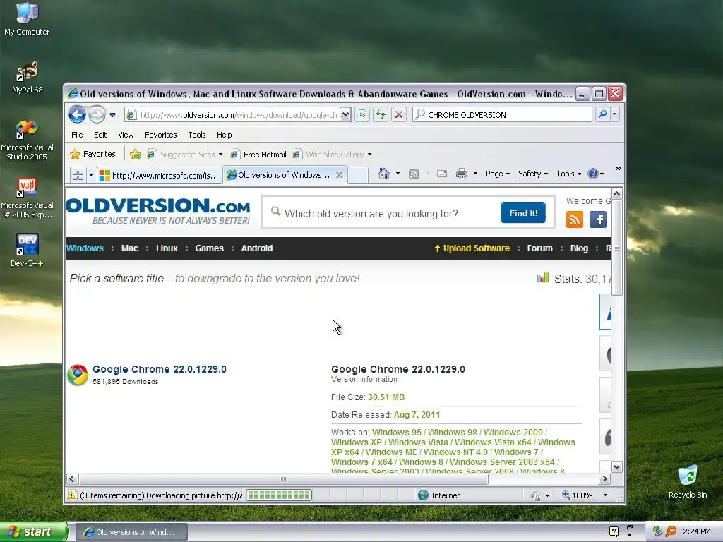
Task: Click Upload Software link
Action: click(472, 248)
